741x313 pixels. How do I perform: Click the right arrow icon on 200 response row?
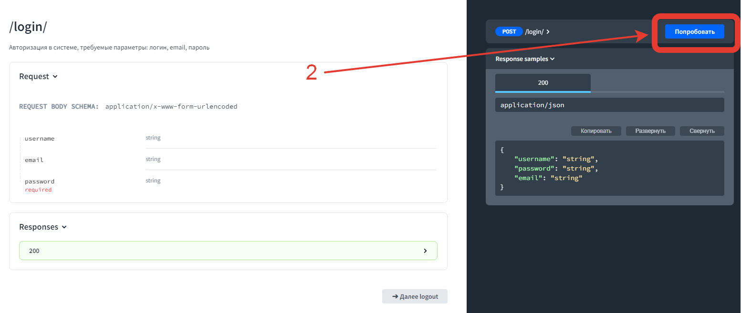(x=425, y=251)
